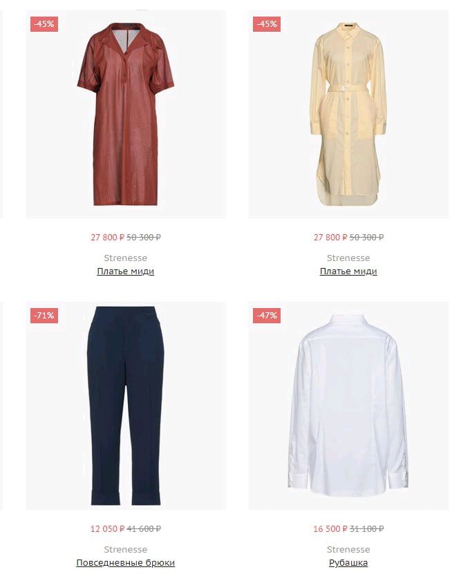Click the Strenesse brand under the white shirt
Viewport: 461px width, 574px height.
(348, 549)
